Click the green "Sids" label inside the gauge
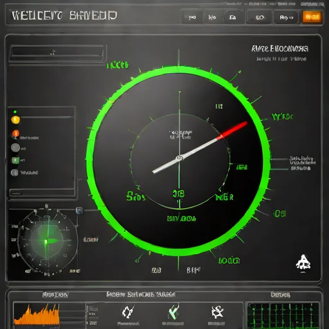 (x=136, y=197)
